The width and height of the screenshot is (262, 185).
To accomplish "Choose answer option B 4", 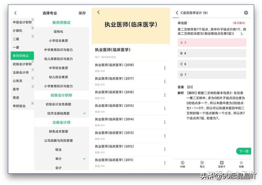I will (212, 53).
